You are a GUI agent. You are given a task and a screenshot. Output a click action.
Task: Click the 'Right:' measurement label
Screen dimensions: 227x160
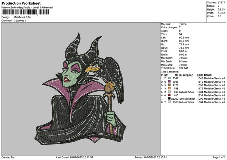click(164, 41)
